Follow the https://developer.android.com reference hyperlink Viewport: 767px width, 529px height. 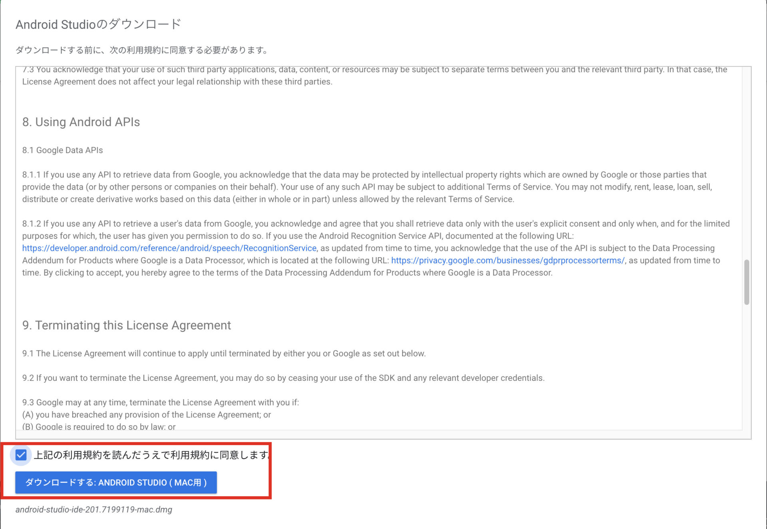click(x=169, y=248)
